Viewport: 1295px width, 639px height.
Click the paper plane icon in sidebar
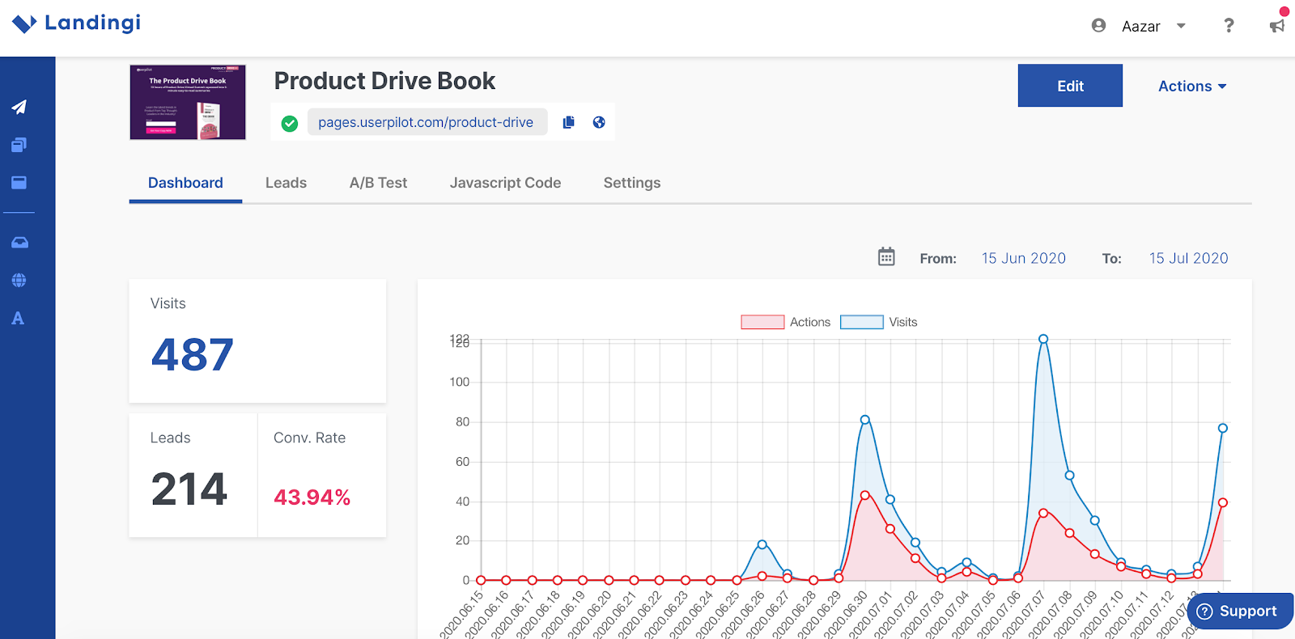19,107
